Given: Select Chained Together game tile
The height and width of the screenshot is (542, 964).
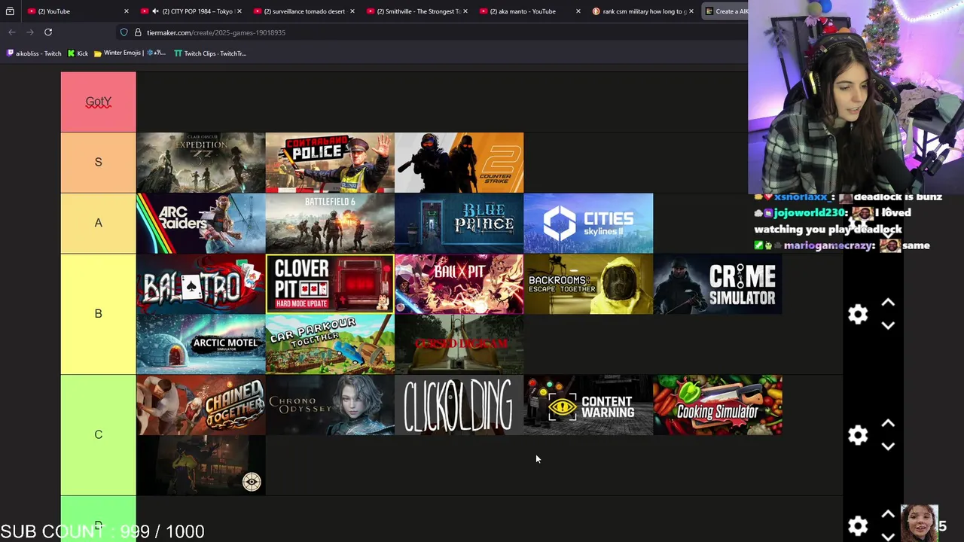Looking at the screenshot, I should [x=201, y=405].
